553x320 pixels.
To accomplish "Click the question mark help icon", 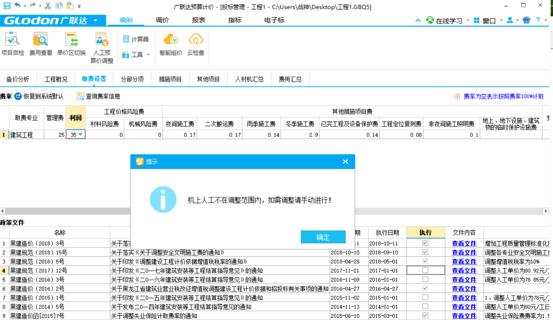I will tap(538, 20).
